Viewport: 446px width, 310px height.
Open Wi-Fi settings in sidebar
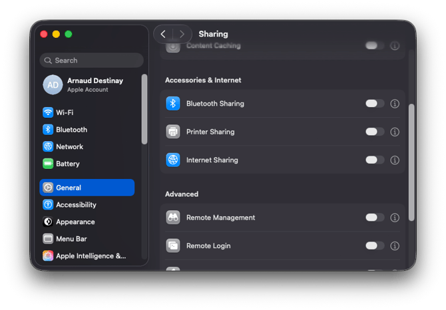pyautogui.click(x=65, y=112)
